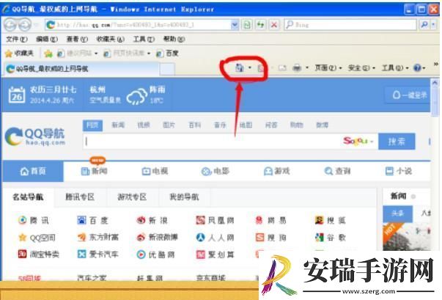Click the read mail icon in command bar
The height and width of the screenshot is (300, 442).
click(x=282, y=67)
